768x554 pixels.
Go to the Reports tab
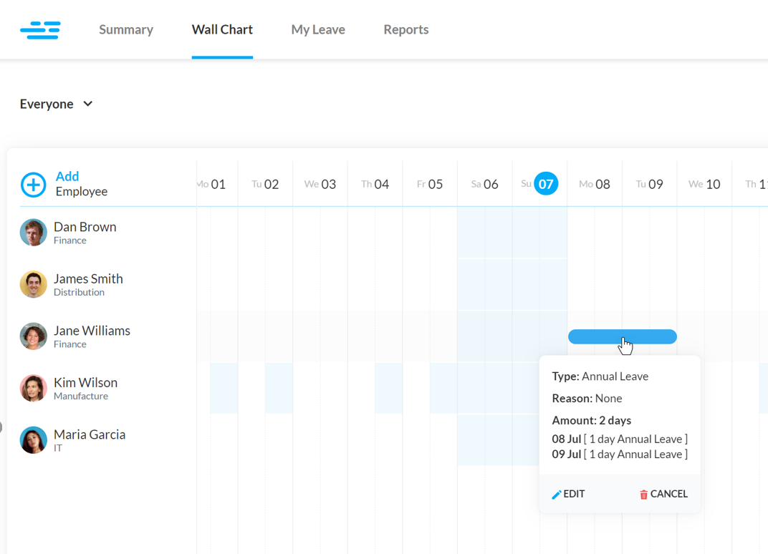tap(406, 29)
